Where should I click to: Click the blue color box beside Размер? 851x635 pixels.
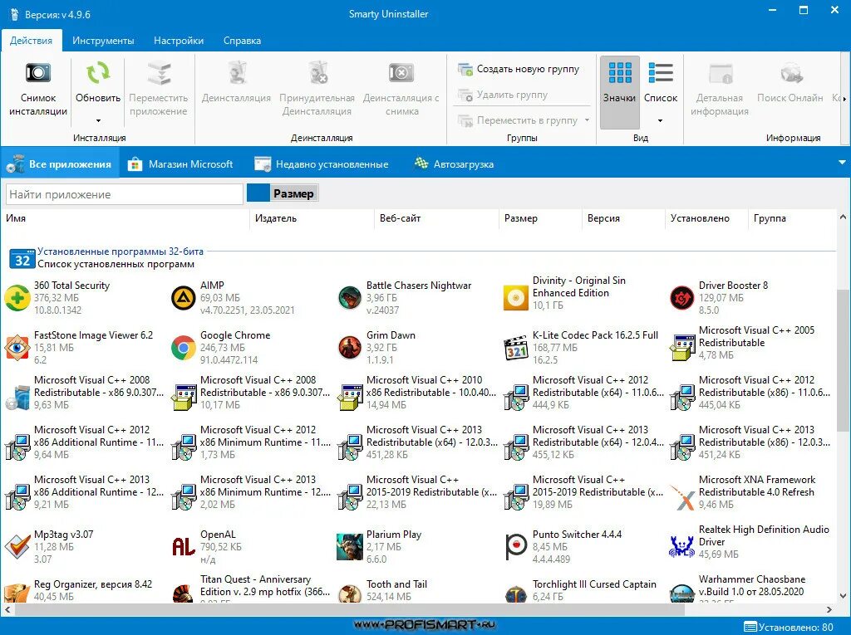point(258,193)
